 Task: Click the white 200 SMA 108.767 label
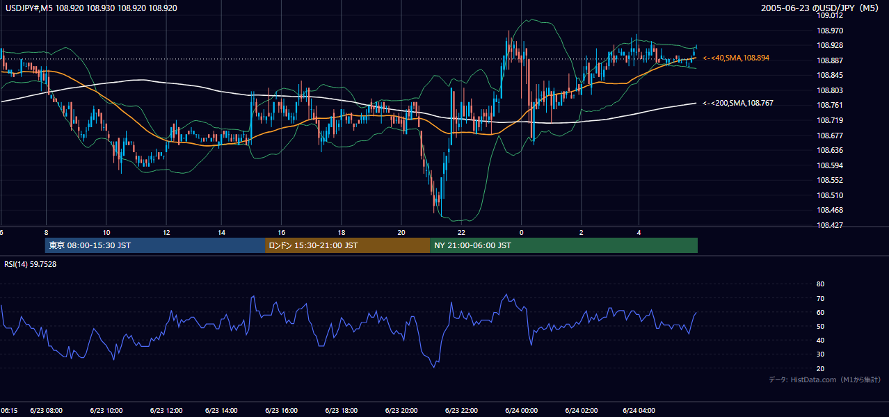point(738,103)
